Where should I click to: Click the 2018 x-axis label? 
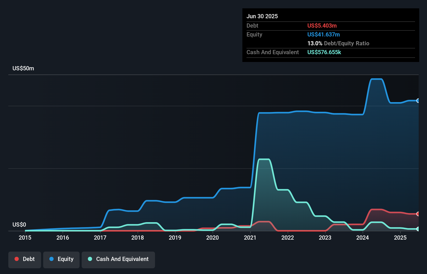click(x=138, y=238)
